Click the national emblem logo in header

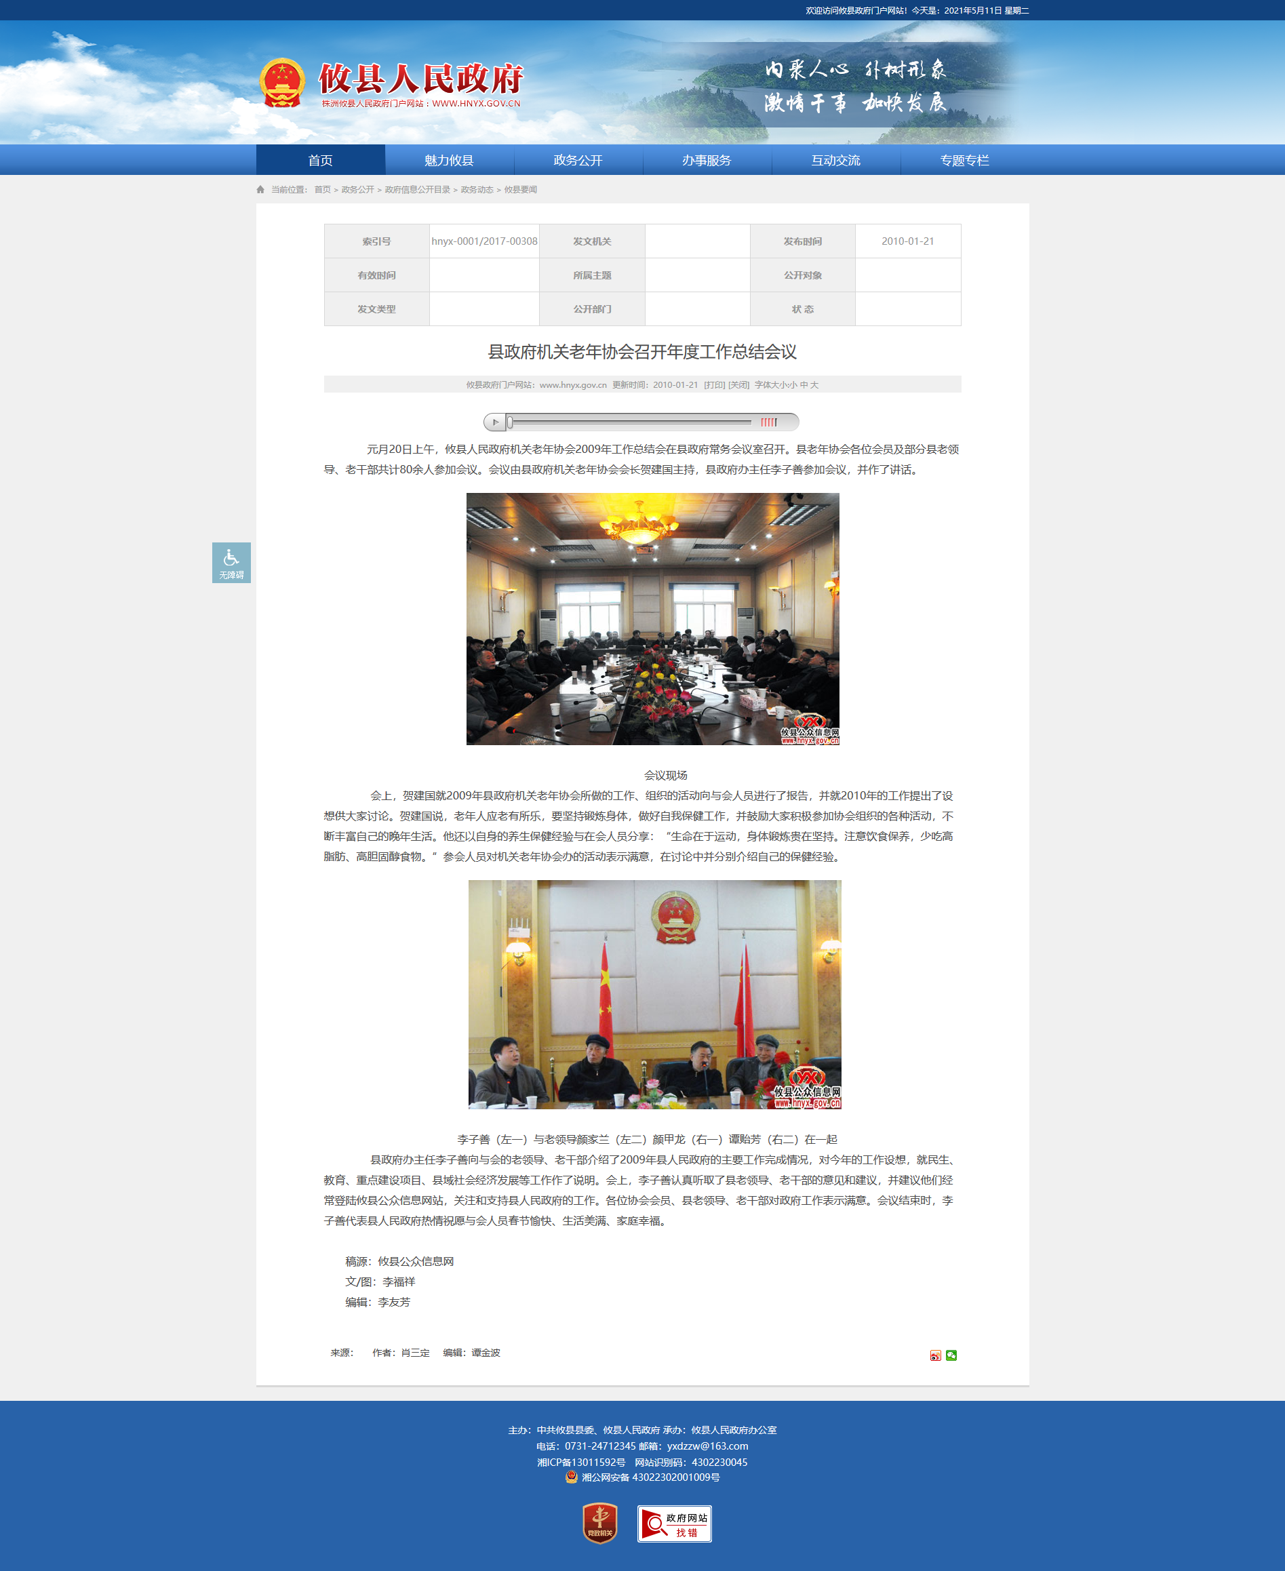click(x=282, y=83)
